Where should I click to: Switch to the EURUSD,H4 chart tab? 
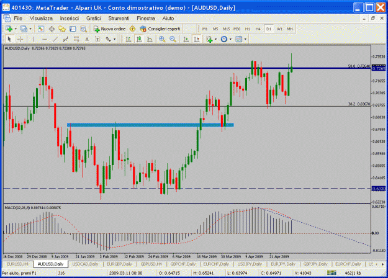coord(17,264)
